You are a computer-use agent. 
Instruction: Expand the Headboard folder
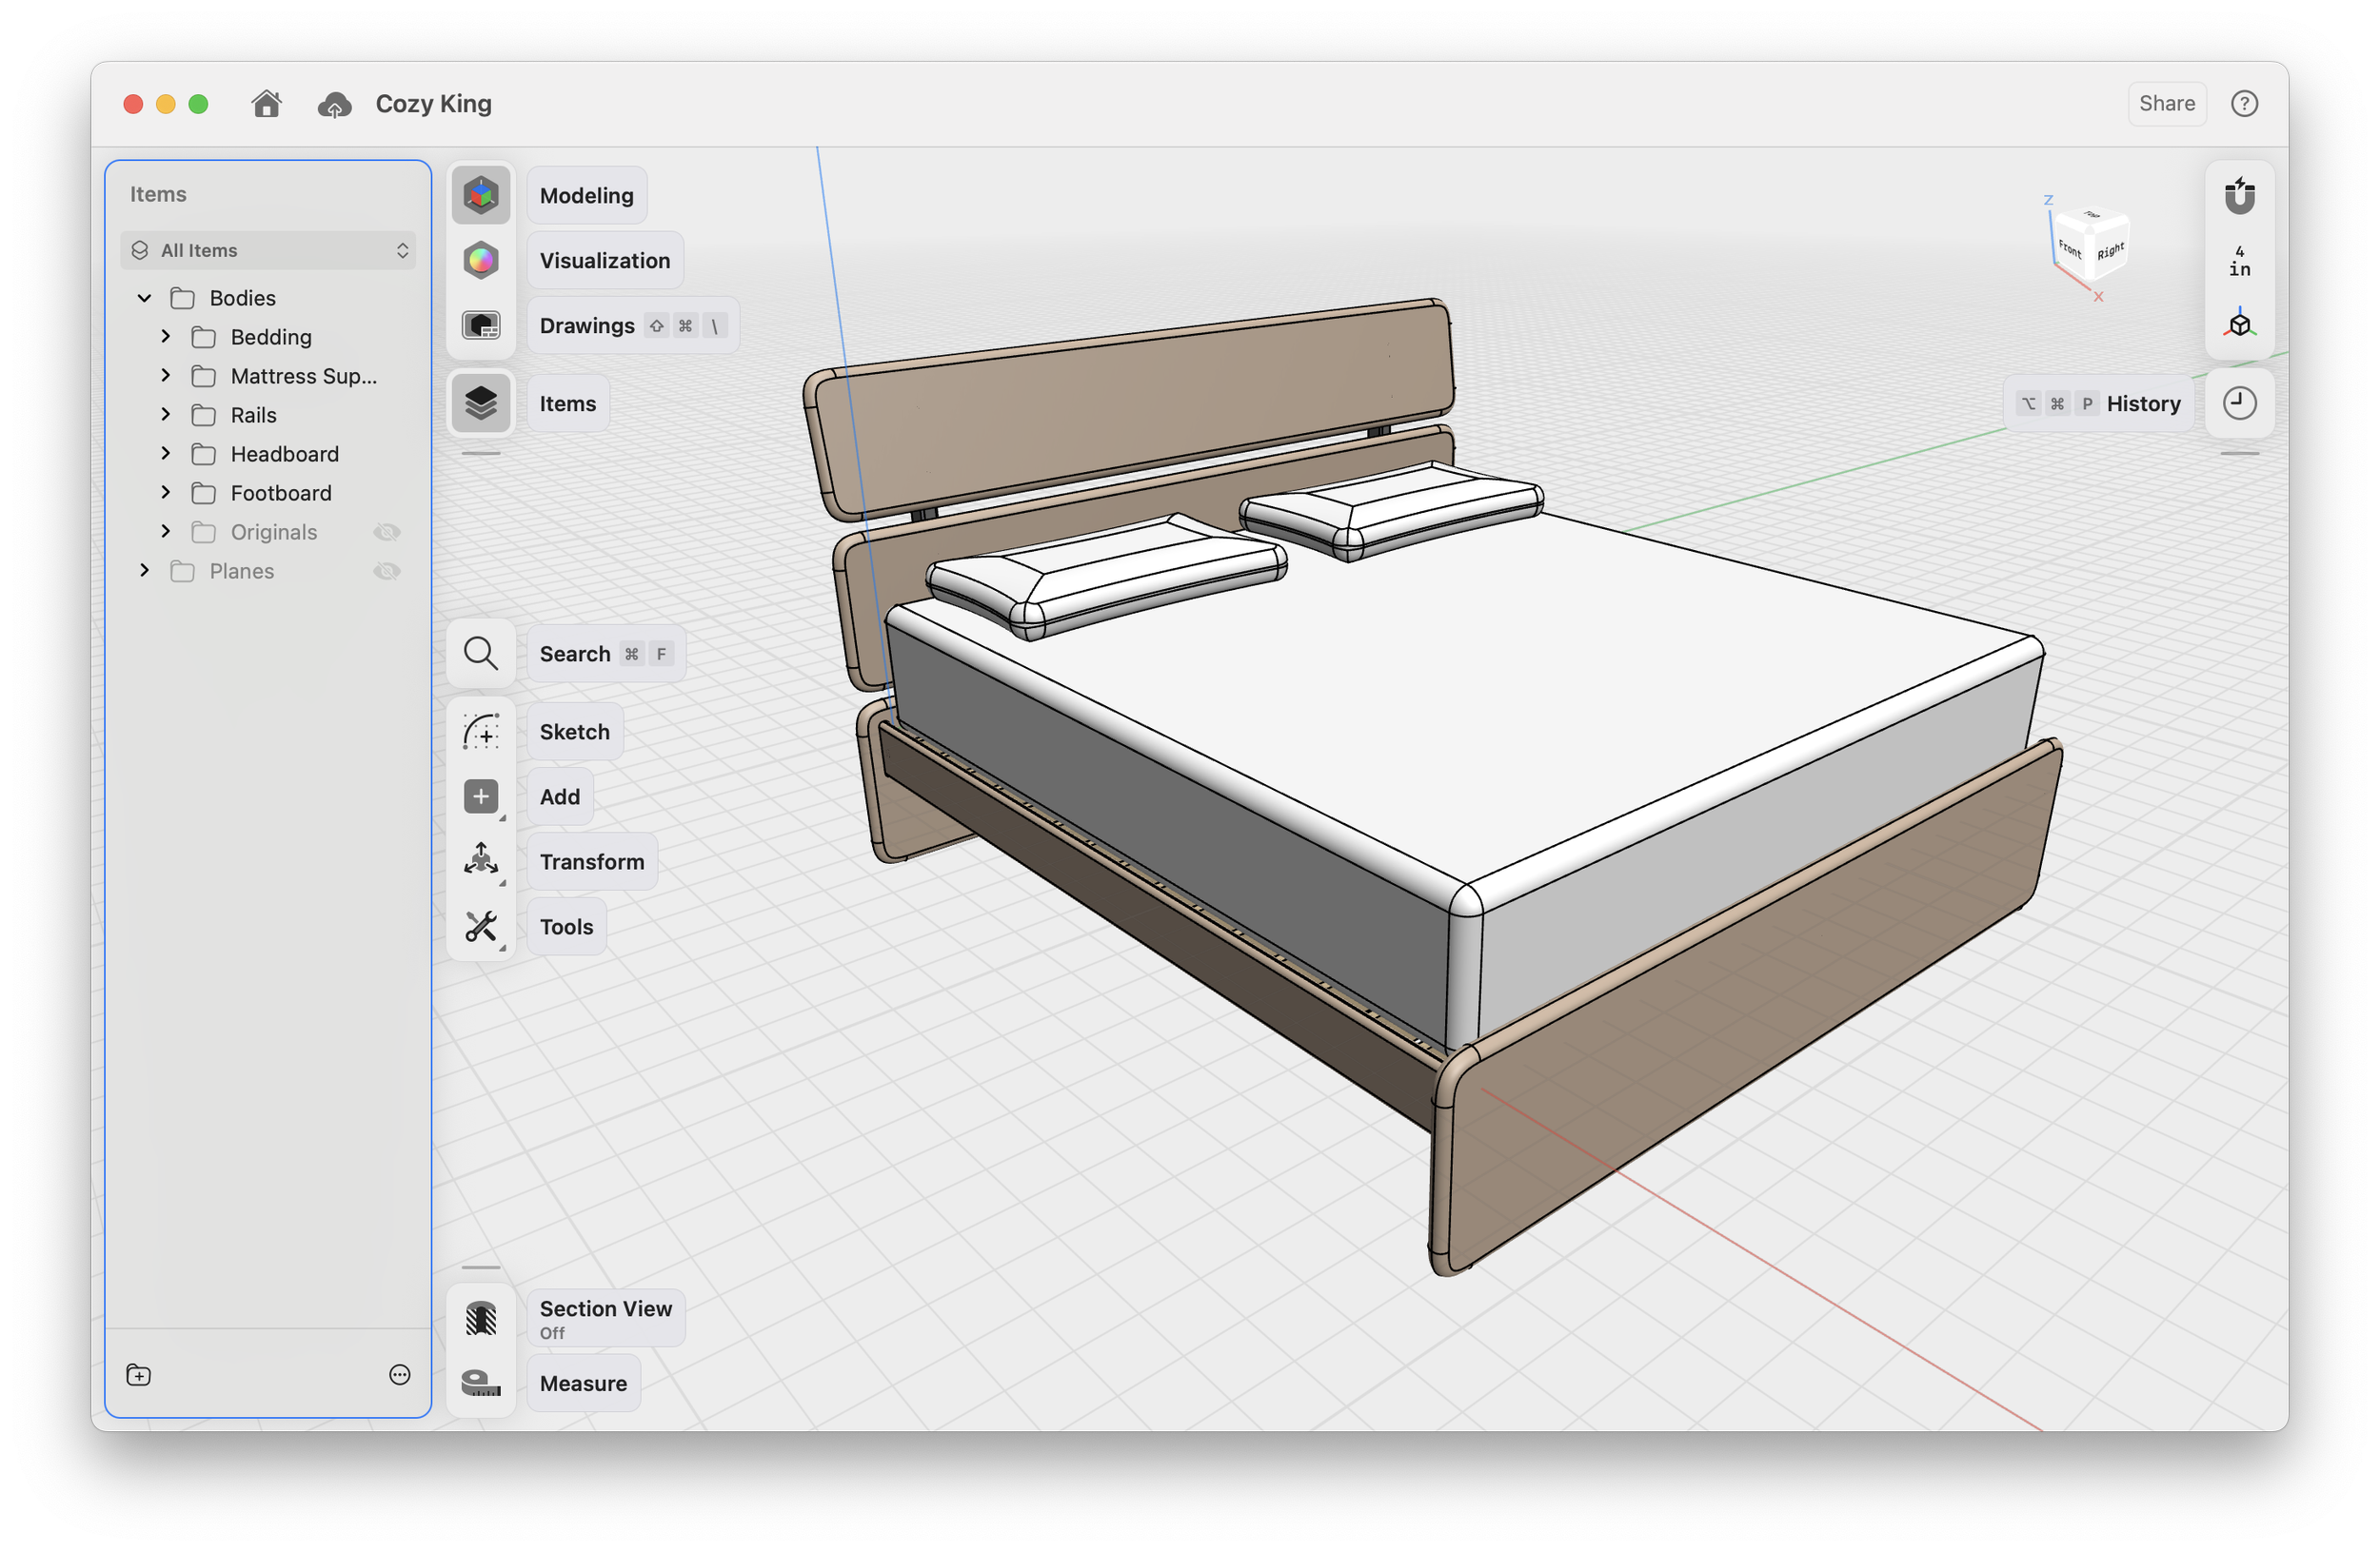click(166, 454)
